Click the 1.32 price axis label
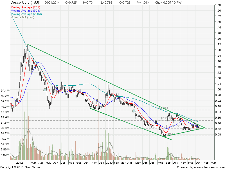225x169 pixels. coord(218,45)
